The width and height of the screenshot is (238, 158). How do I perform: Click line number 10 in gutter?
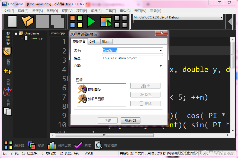click(62, 125)
